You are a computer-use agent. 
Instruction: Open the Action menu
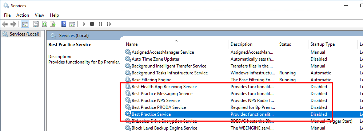tap(23, 15)
